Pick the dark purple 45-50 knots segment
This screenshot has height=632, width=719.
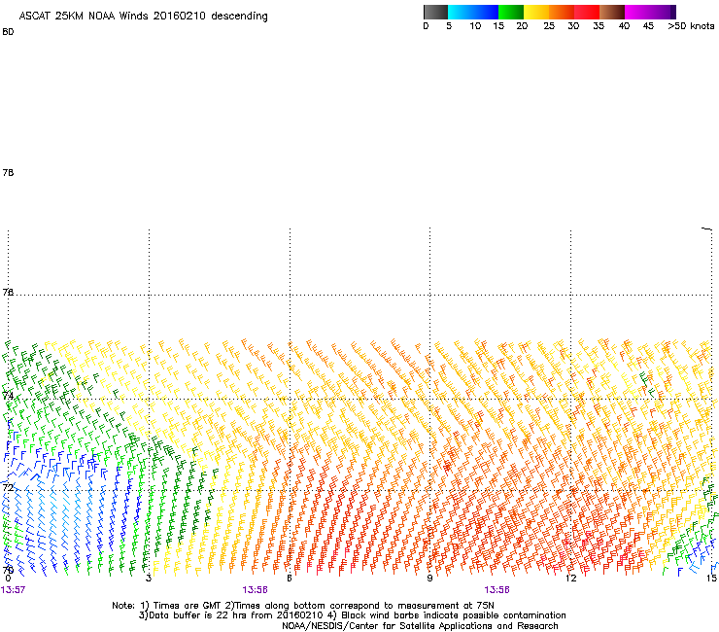click(663, 12)
